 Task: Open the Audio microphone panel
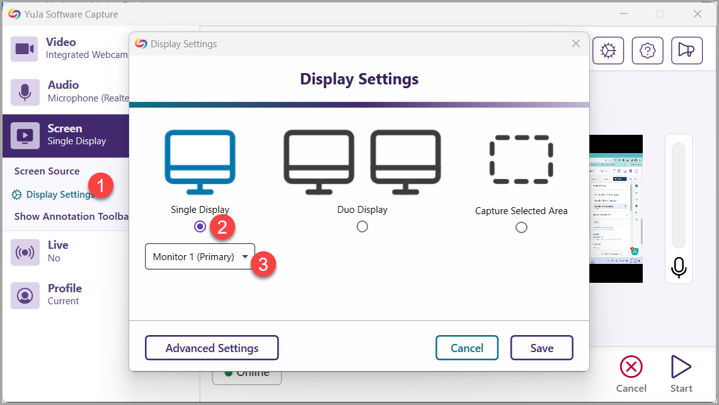[67, 91]
